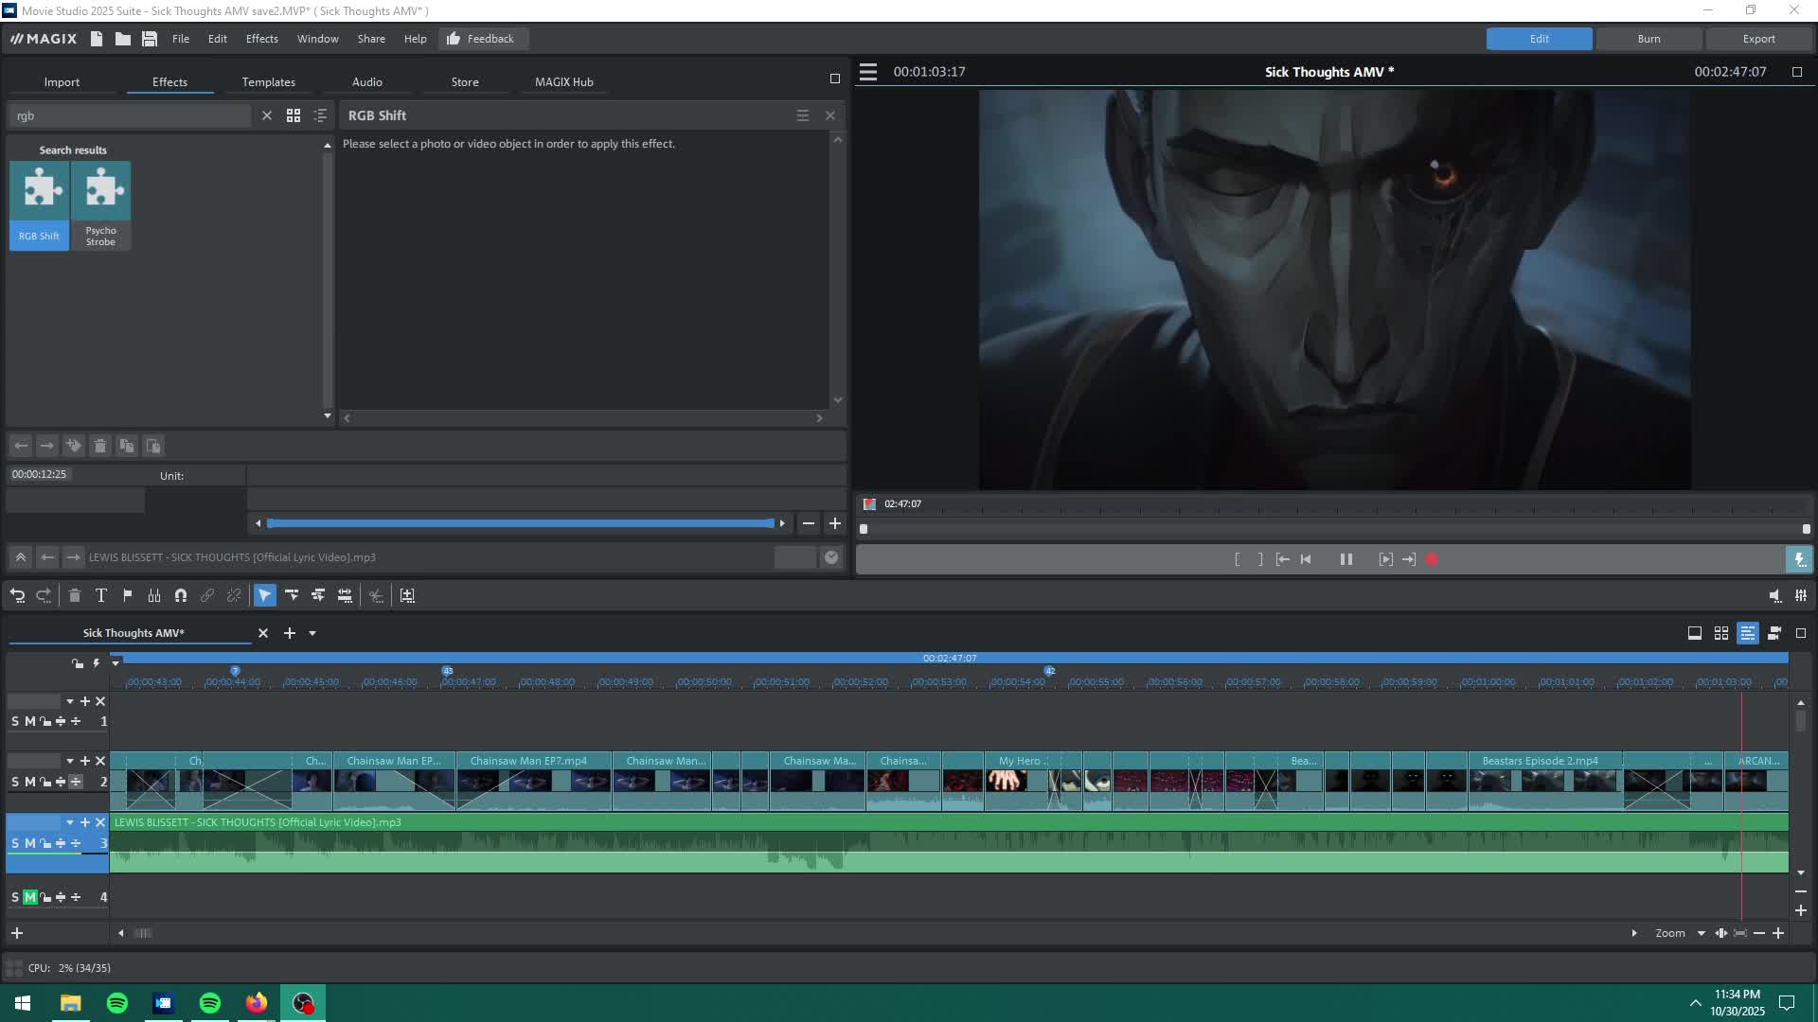Select the Title (T) tool
The height and width of the screenshot is (1022, 1818).
(101, 595)
